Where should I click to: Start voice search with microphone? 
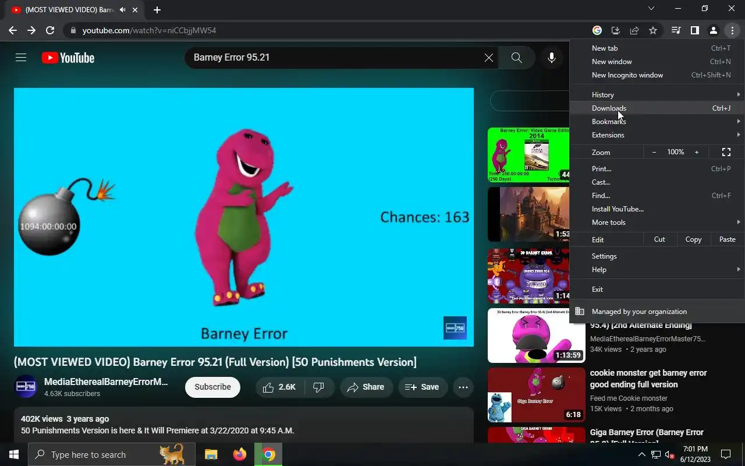point(552,58)
